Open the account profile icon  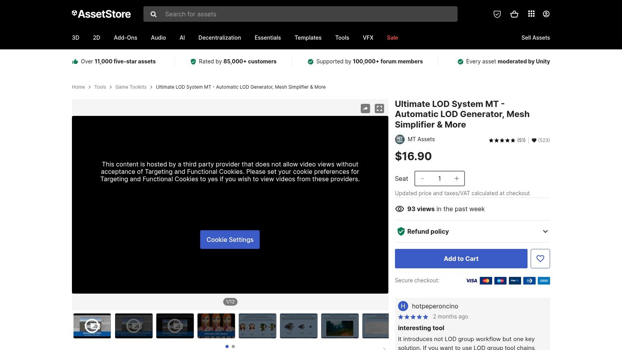(546, 14)
